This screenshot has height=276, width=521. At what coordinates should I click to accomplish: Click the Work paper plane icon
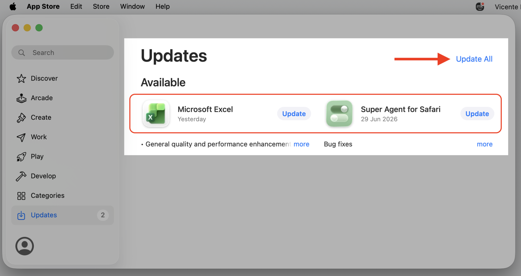pyautogui.click(x=21, y=137)
